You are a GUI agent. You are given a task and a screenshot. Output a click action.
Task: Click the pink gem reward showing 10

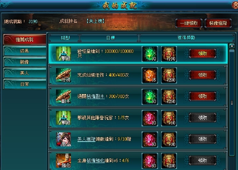pyautogui.click(x=150, y=118)
